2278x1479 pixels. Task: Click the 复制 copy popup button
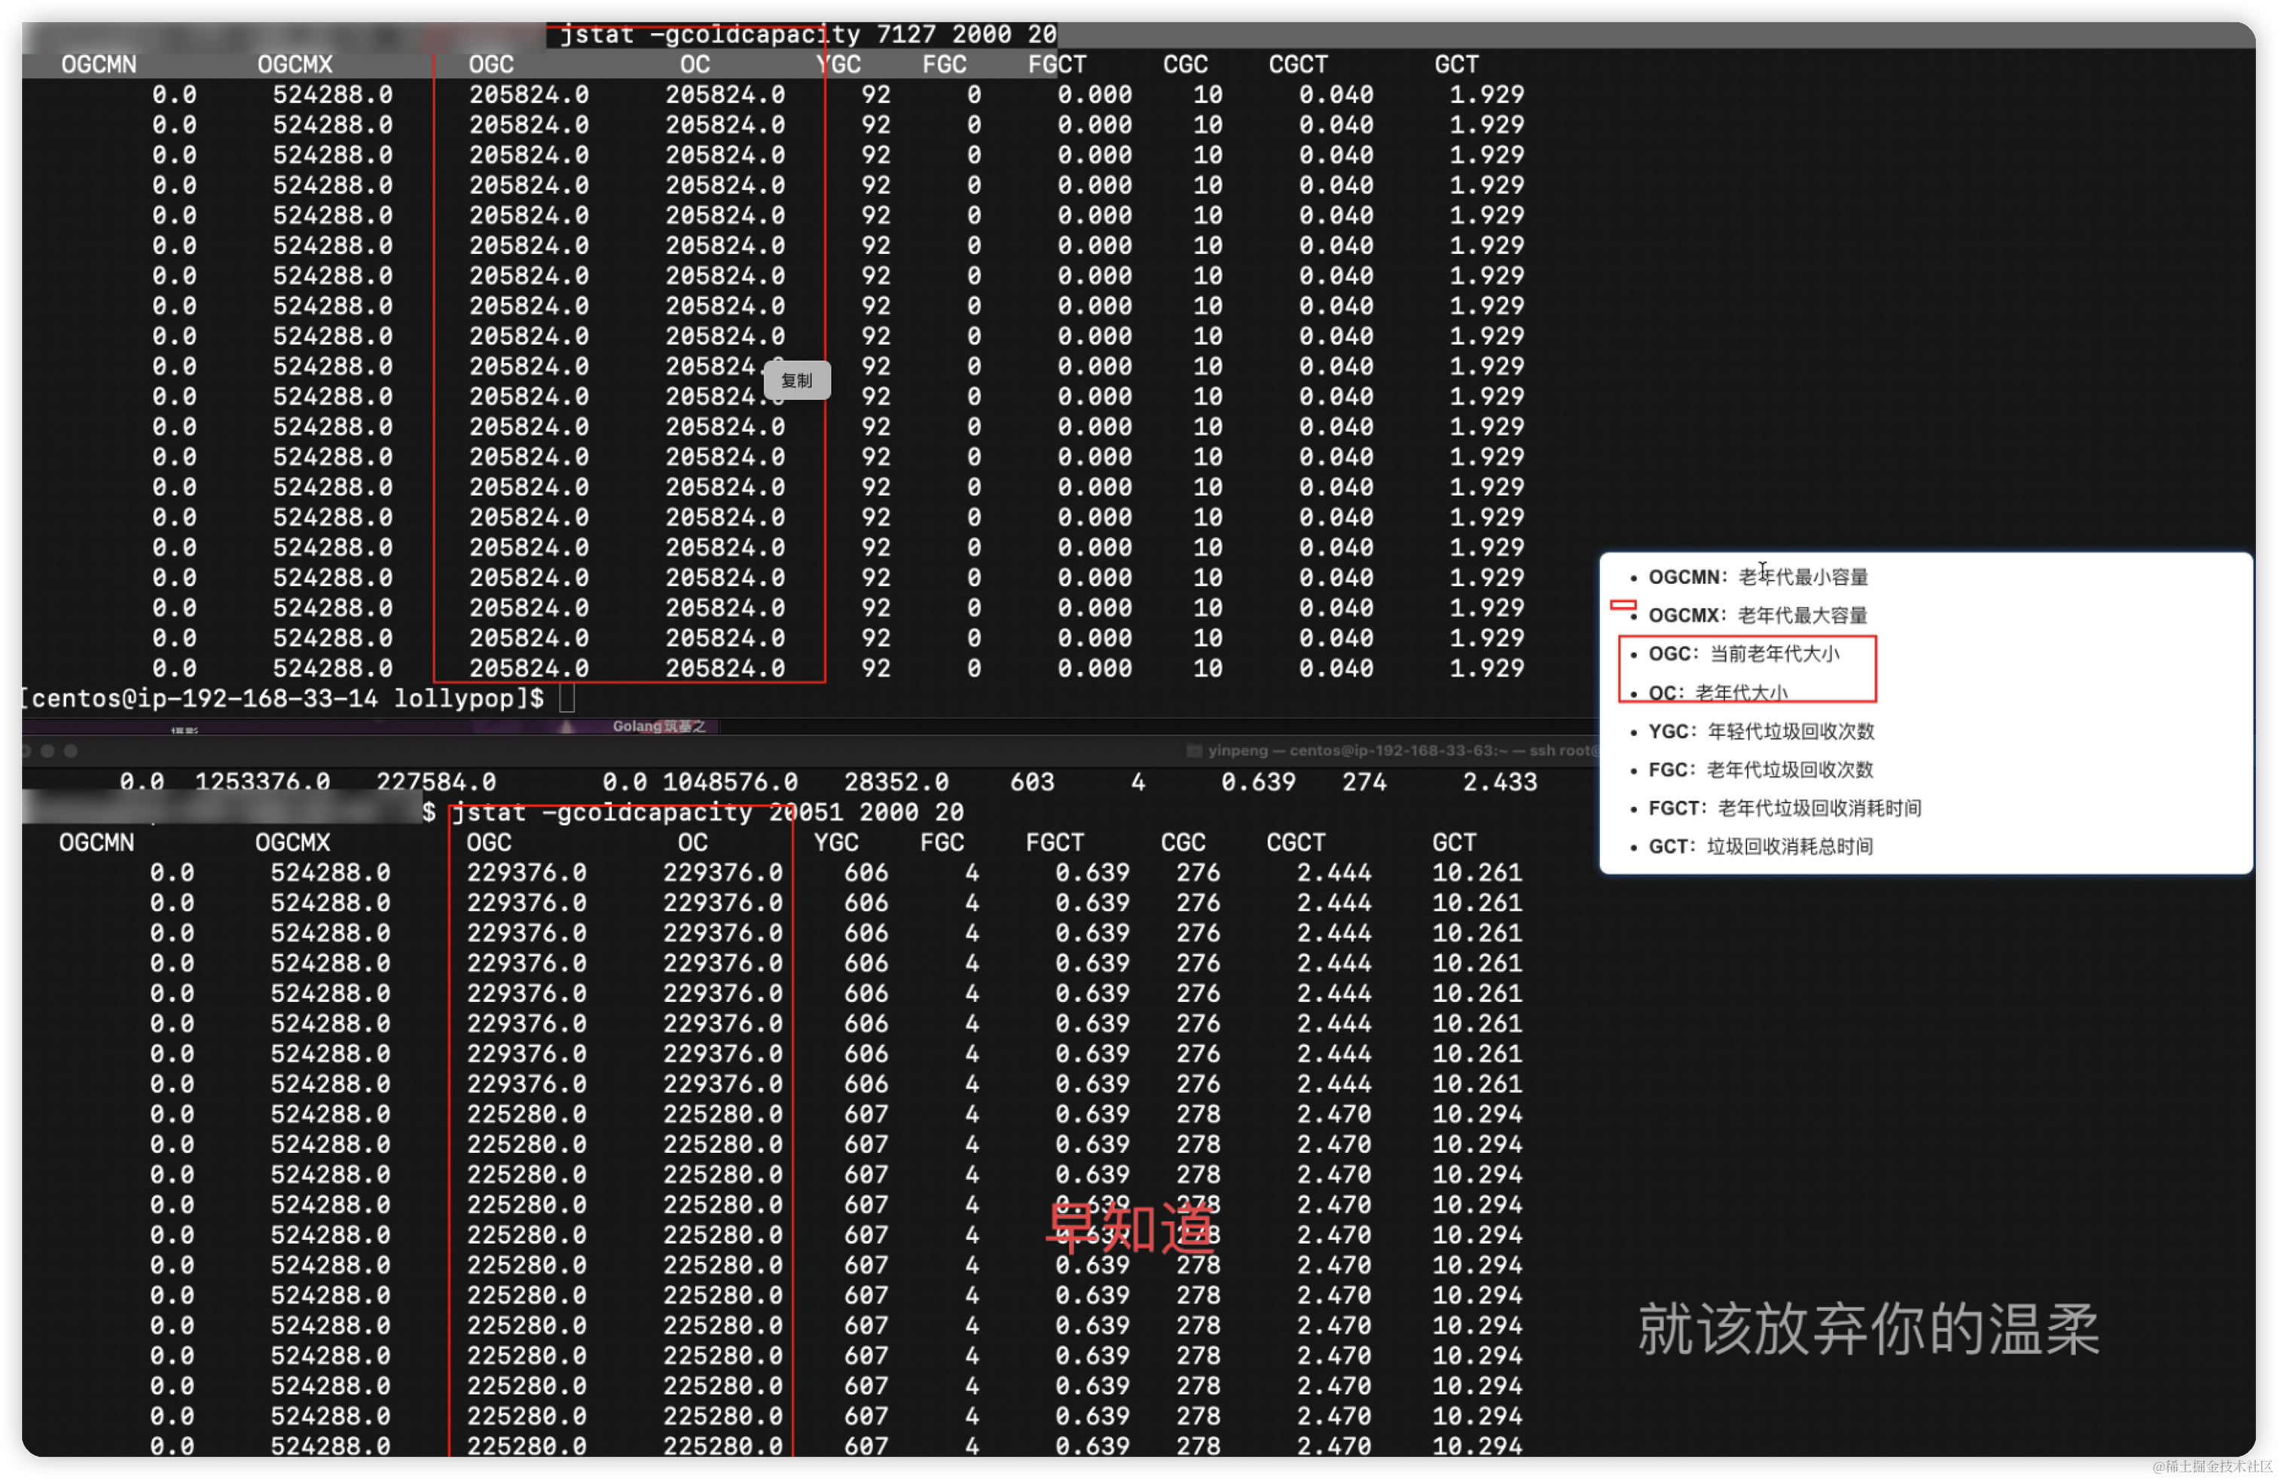coord(796,380)
